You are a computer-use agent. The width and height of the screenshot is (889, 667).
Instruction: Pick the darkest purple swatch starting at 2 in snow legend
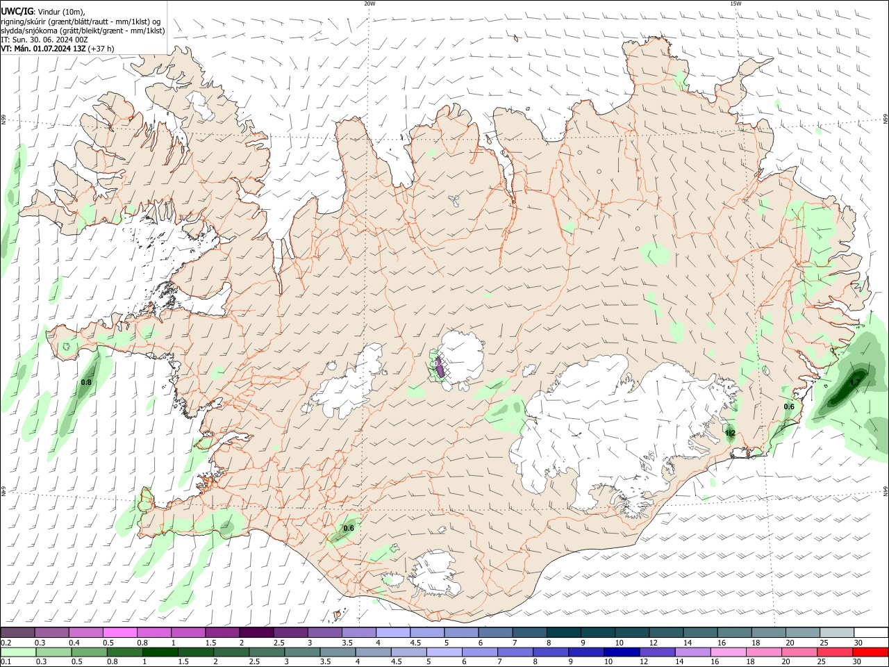click(x=256, y=633)
